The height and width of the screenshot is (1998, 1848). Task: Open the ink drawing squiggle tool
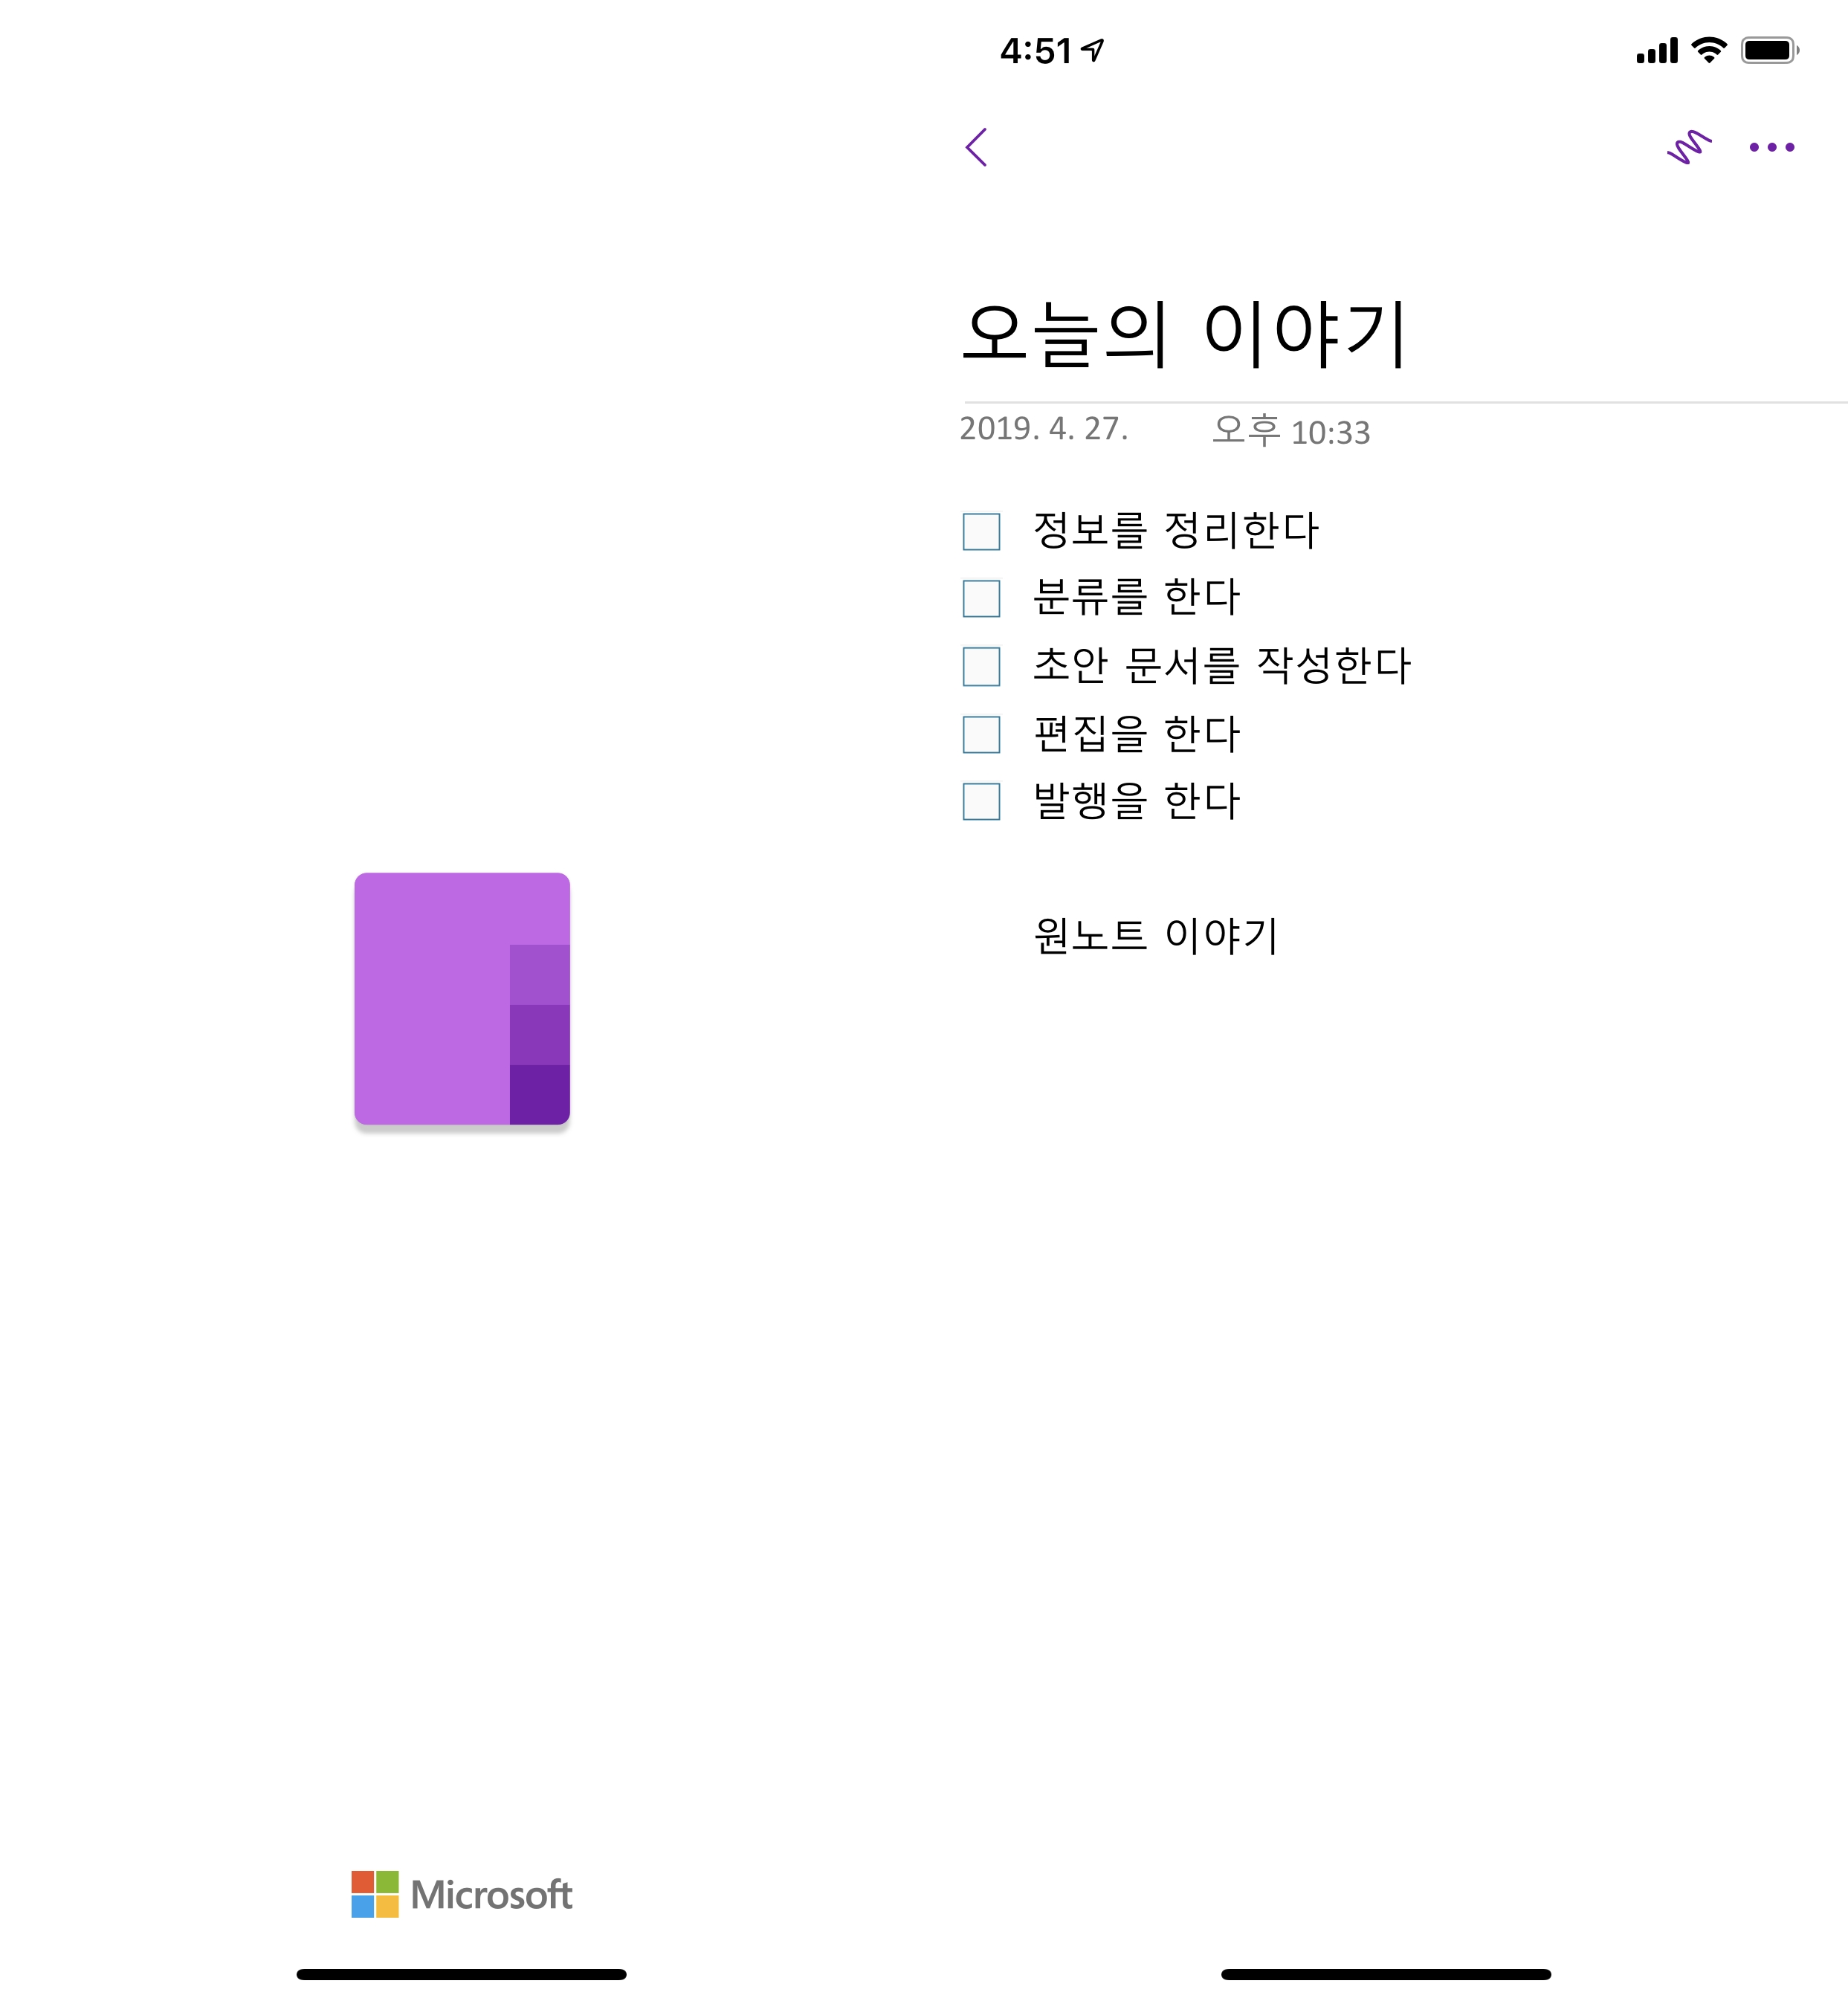click(1689, 147)
